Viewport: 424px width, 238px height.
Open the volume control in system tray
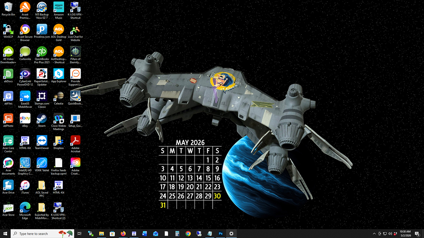[x=390, y=233]
